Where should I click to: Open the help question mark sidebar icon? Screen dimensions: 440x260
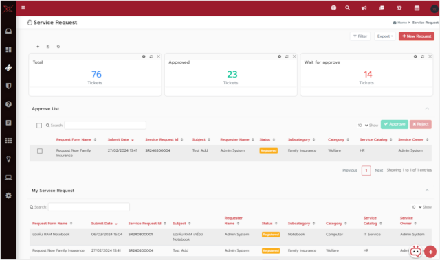8,104
